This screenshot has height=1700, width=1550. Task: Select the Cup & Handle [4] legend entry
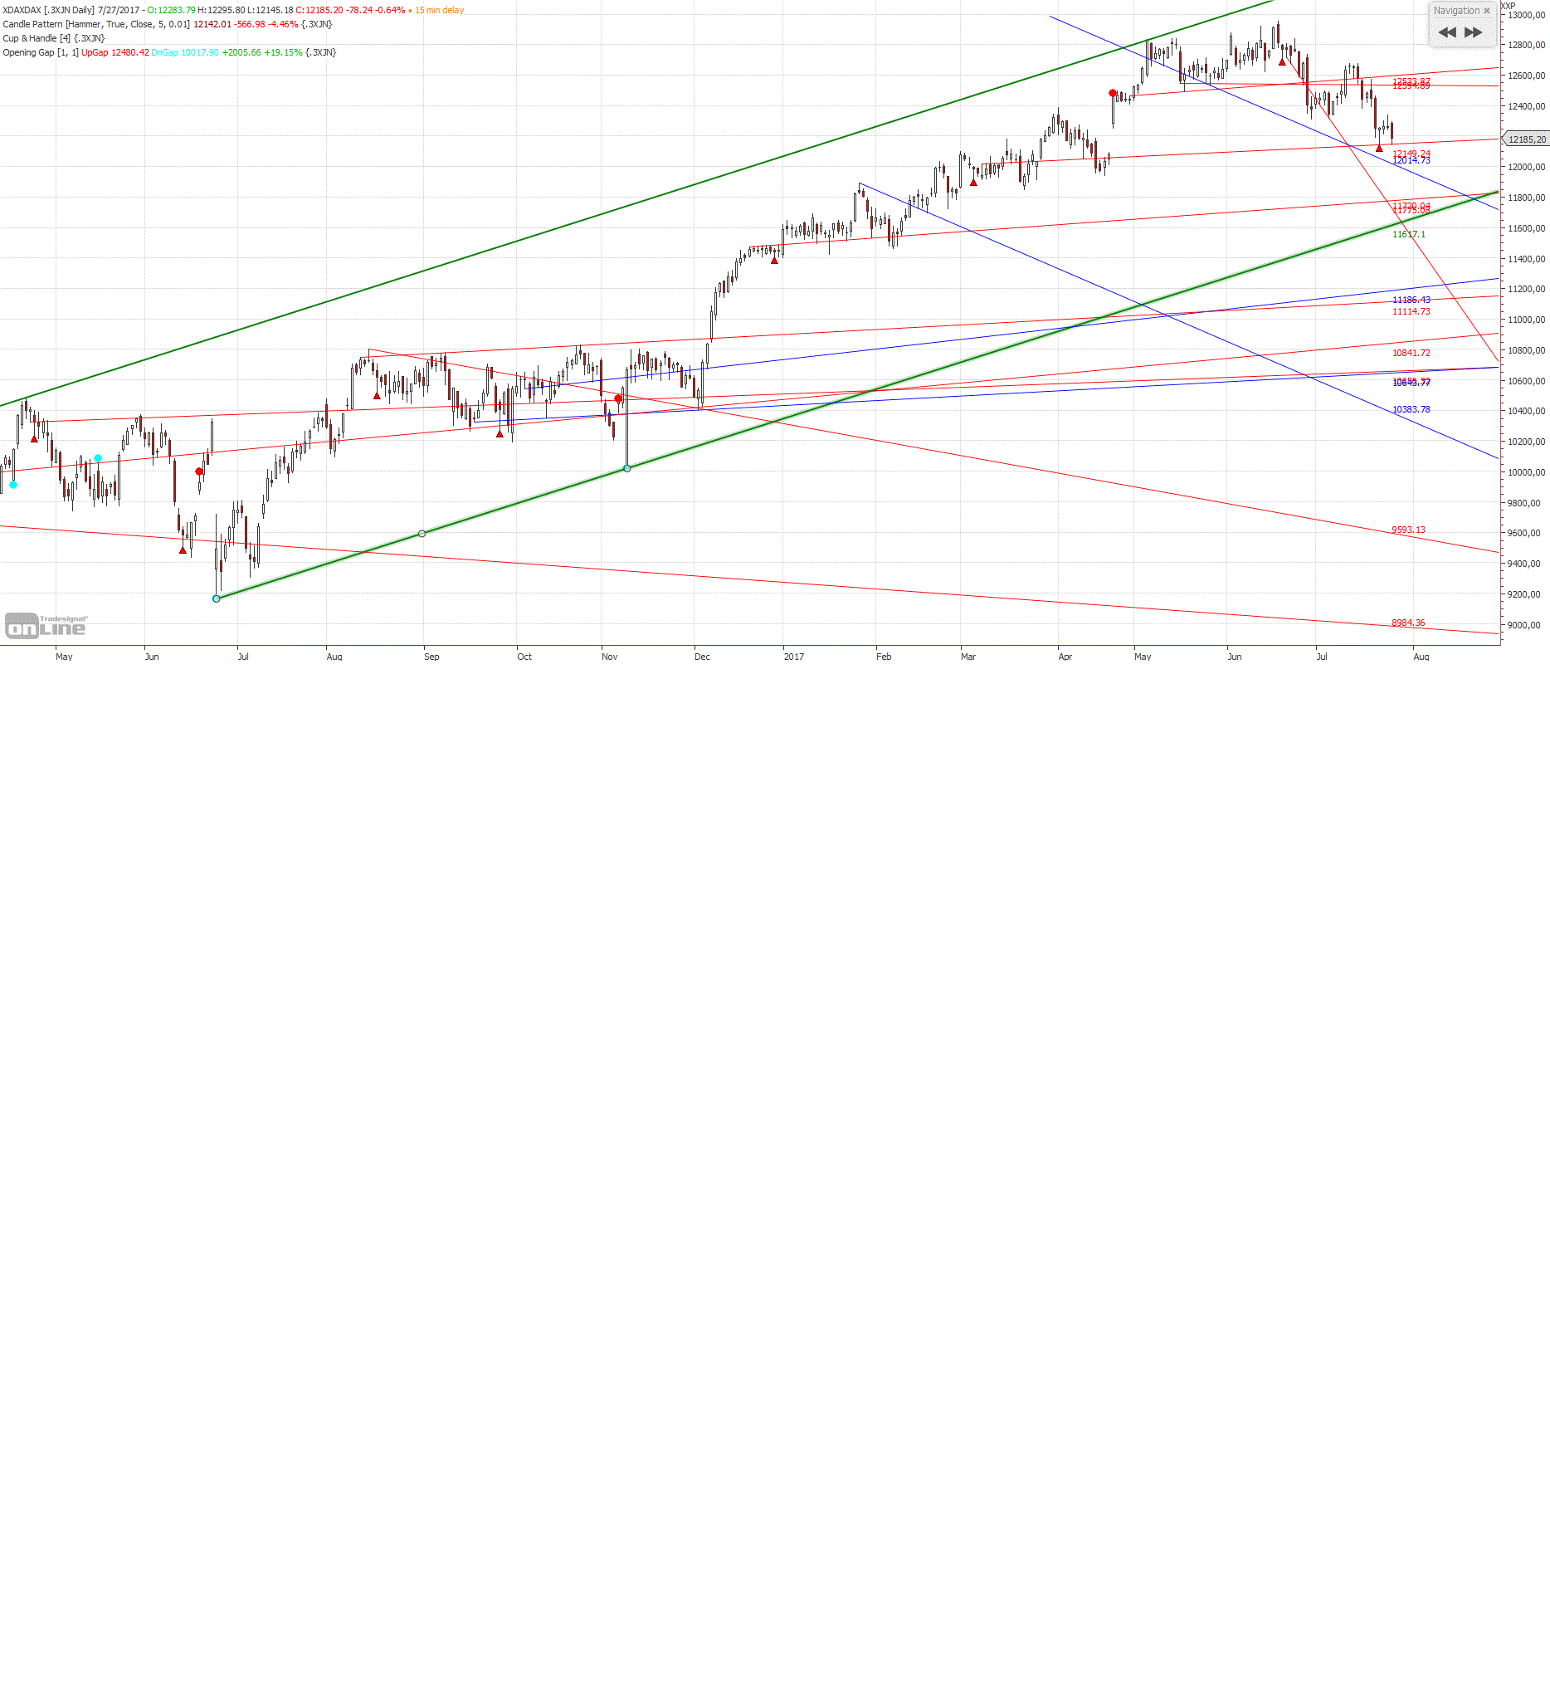point(53,39)
